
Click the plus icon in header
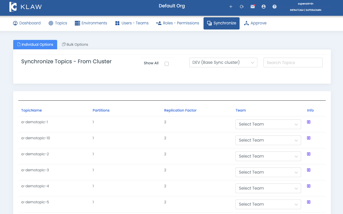231,7
